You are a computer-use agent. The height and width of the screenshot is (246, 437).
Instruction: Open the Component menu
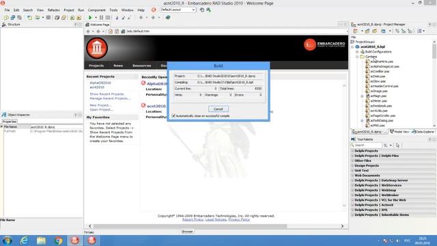(x=97, y=10)
